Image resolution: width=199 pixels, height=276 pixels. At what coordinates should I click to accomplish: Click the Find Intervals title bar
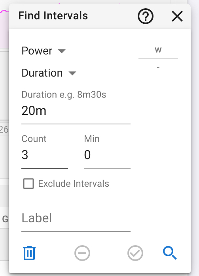[100, 16]
